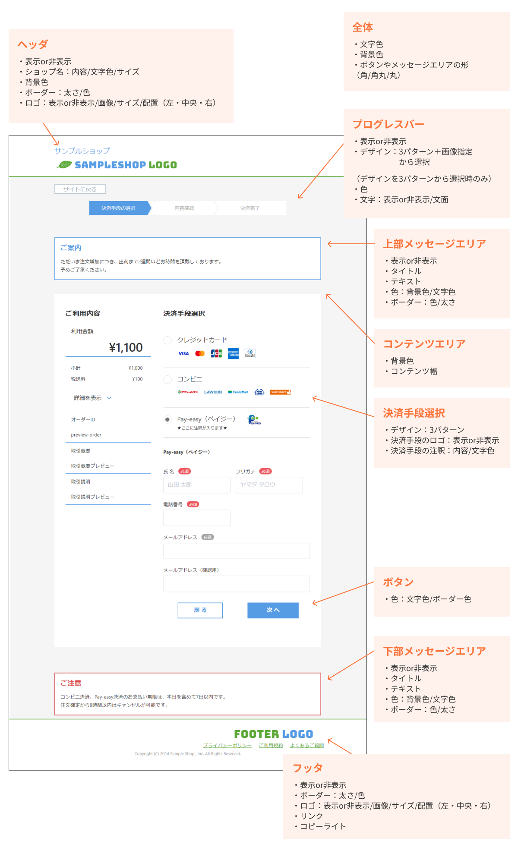The width and height of the screenshot is (518, 844).
Task: Click the 内容確認 progress step
Action: [x=184, y=208]
